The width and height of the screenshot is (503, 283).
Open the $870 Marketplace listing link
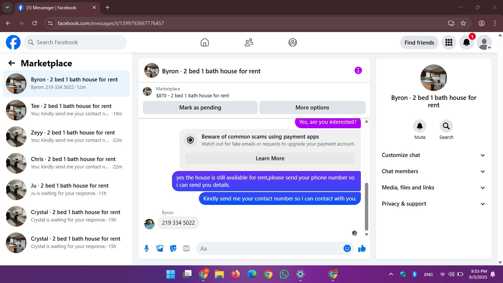[193, 95]
